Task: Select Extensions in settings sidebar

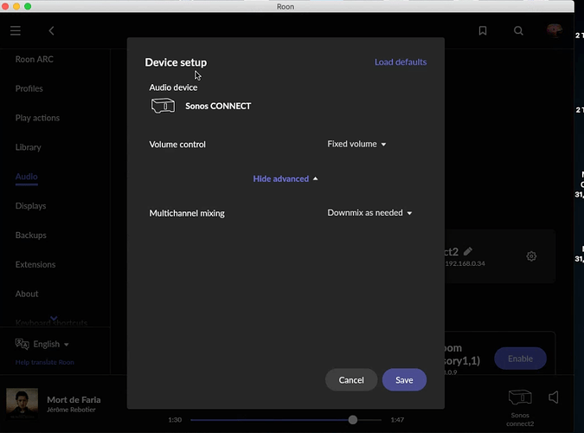Action: (x=35, y=264)
